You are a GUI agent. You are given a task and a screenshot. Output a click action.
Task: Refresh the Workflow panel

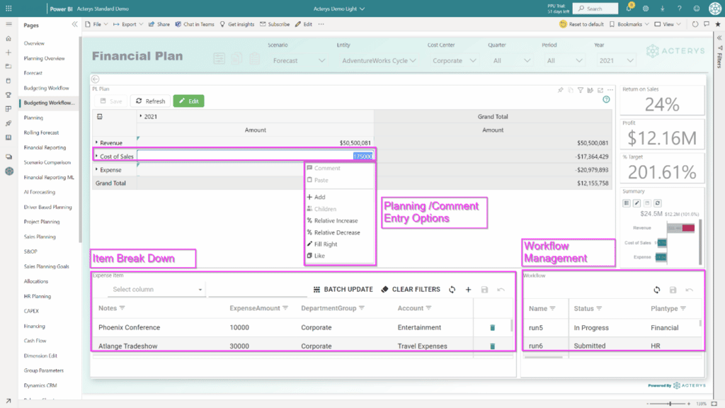[657, 290]
